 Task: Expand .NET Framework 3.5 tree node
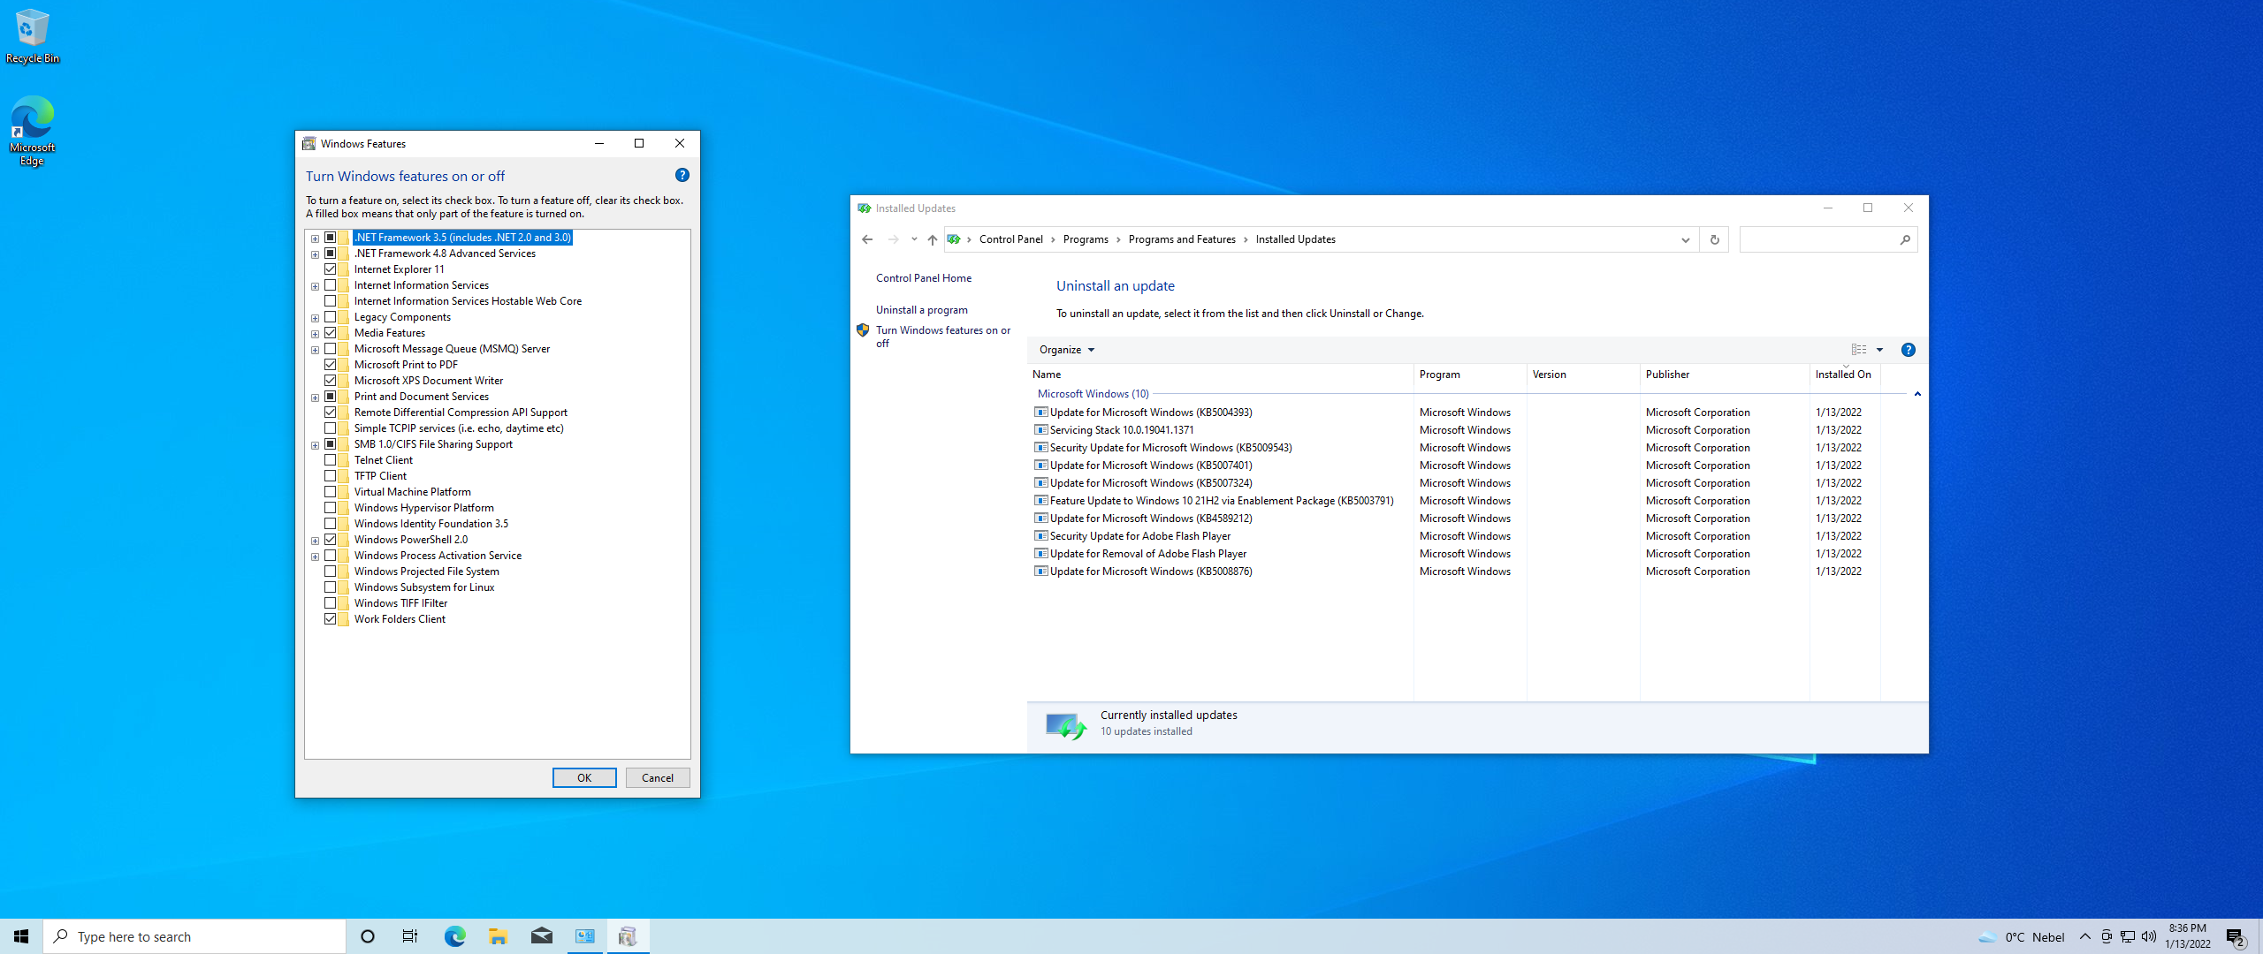point(315,238)
